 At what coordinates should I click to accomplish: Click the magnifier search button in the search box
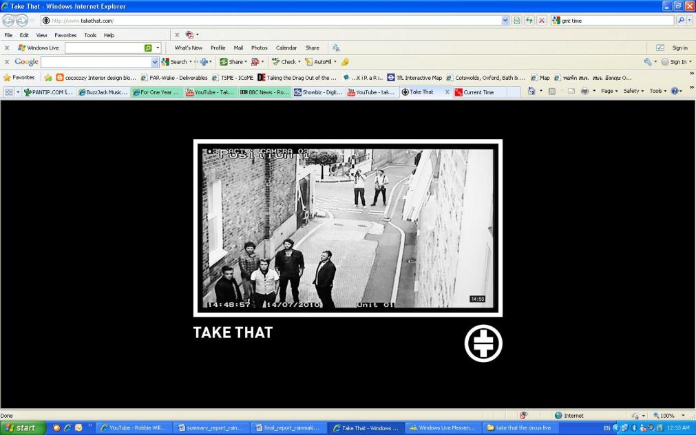tap(681, 21)
